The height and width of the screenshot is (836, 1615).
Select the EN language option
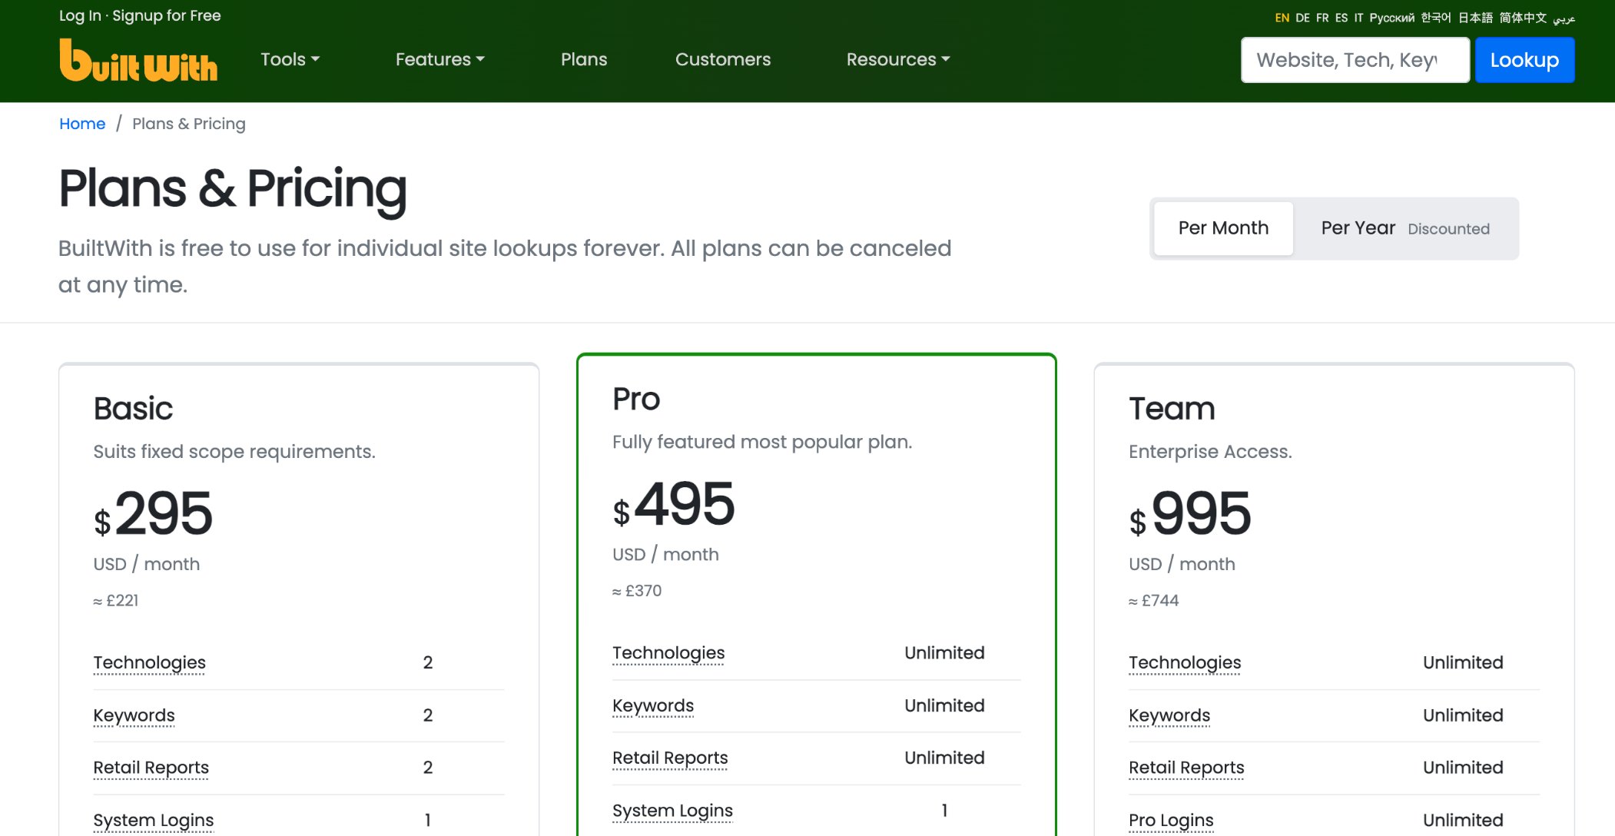coord(1282,18)
